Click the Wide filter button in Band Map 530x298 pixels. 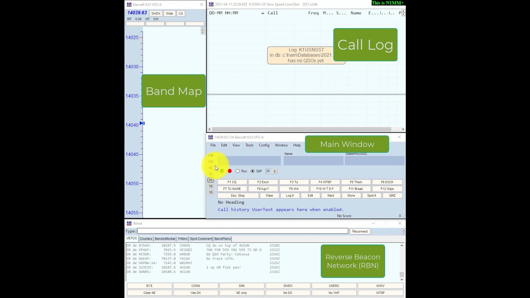coord(169,13)
